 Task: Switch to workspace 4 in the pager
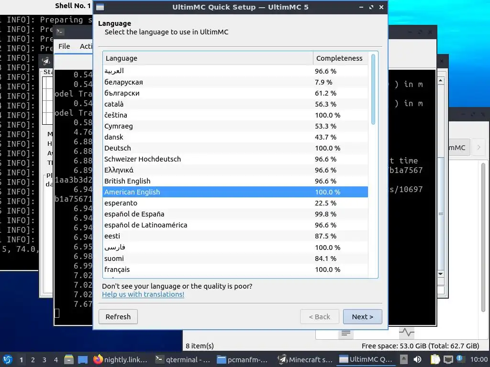coord(56,360)
